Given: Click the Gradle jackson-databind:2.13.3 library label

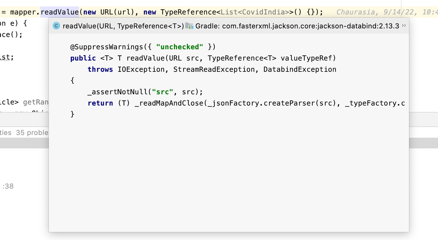Looking at the screenshot, I should (x=297, y=26).
